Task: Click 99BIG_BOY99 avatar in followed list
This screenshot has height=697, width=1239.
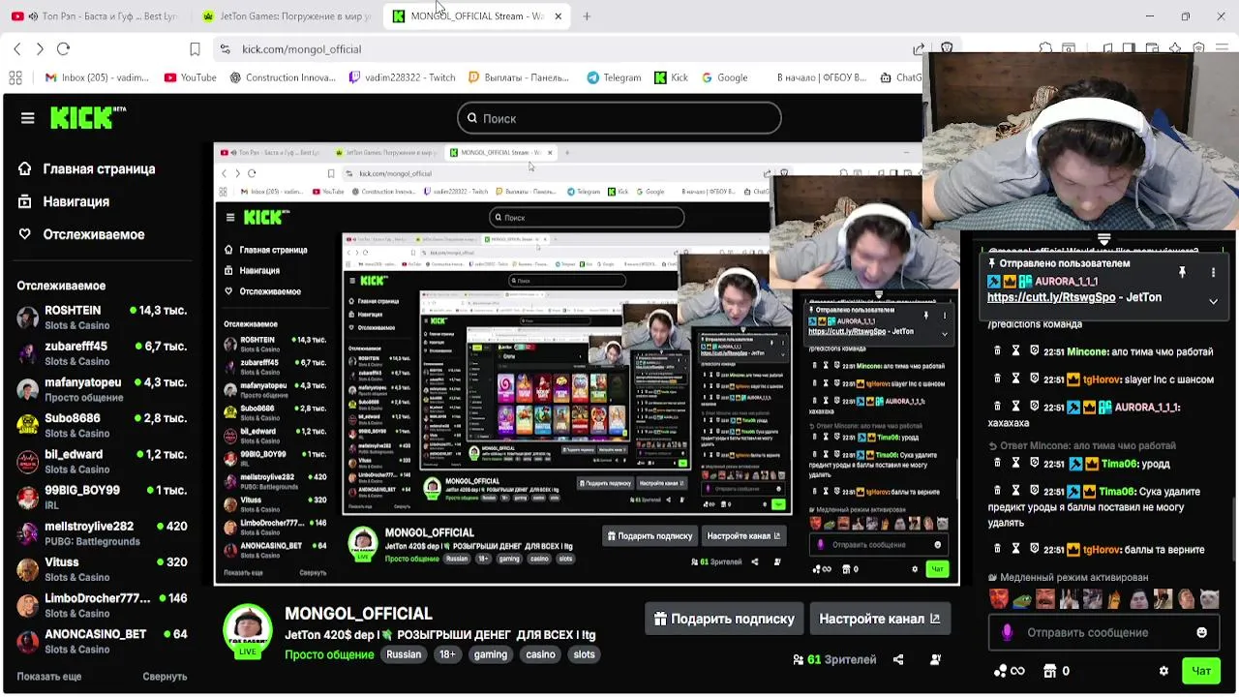Action: click(28, 497)
